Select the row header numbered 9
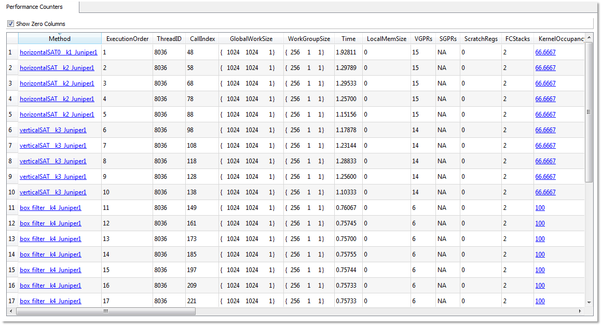 (x=12, y=177)
